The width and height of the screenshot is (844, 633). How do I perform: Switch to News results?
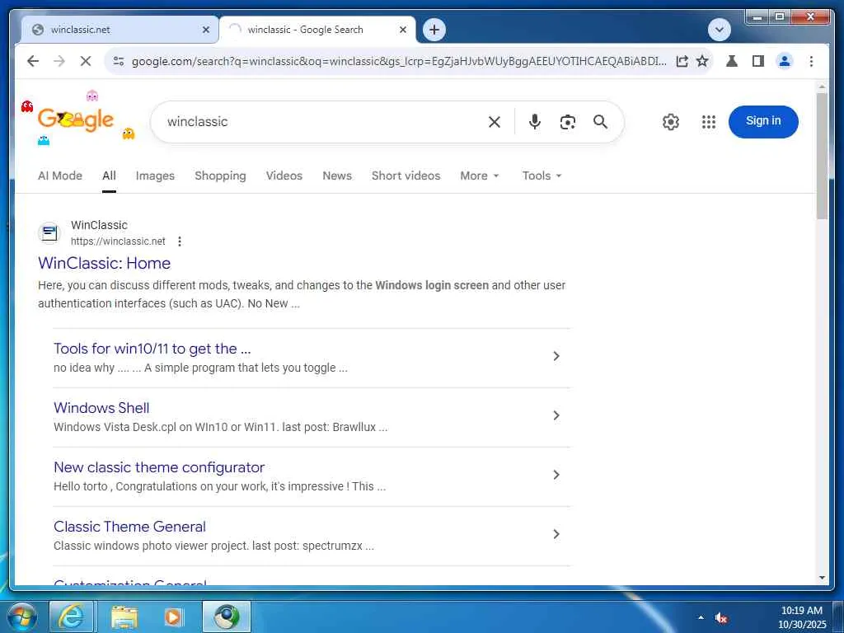(337, 176)
